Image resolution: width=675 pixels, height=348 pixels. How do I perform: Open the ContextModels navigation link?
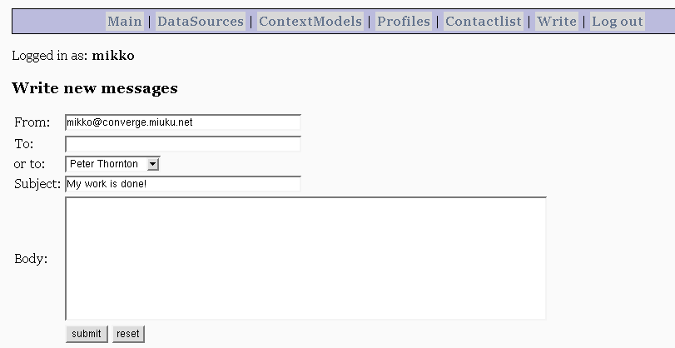tap(310, 21)
